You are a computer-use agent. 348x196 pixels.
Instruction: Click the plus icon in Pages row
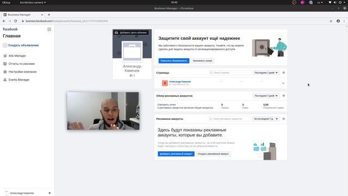283,83
